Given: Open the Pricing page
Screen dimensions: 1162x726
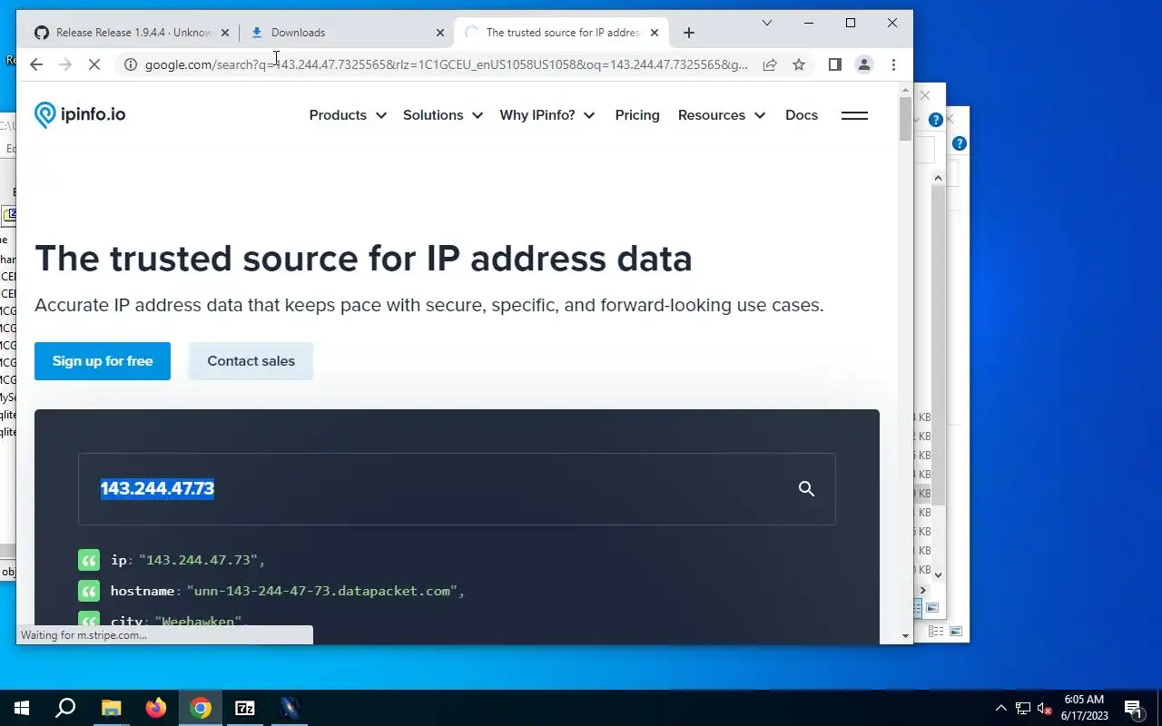Looking at the screenshot, I should (637, 115).
